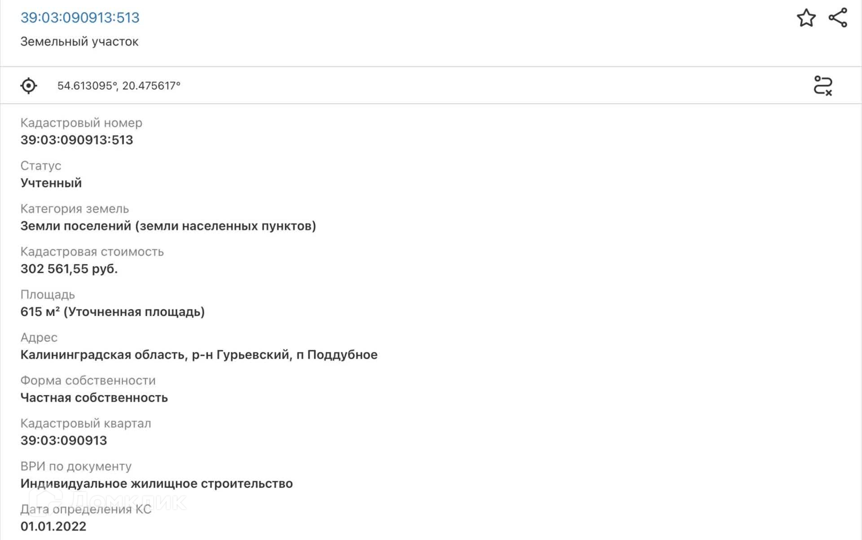Screen dimensions: 862x540
Task: Click the status value Учтенный
Action: 51,183
